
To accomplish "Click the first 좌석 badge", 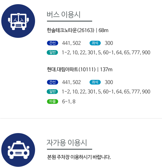I will [95, 43].
